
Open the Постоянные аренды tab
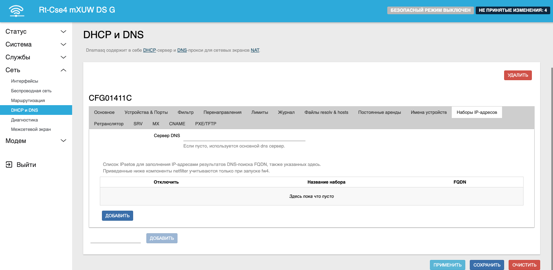point(379,112)
